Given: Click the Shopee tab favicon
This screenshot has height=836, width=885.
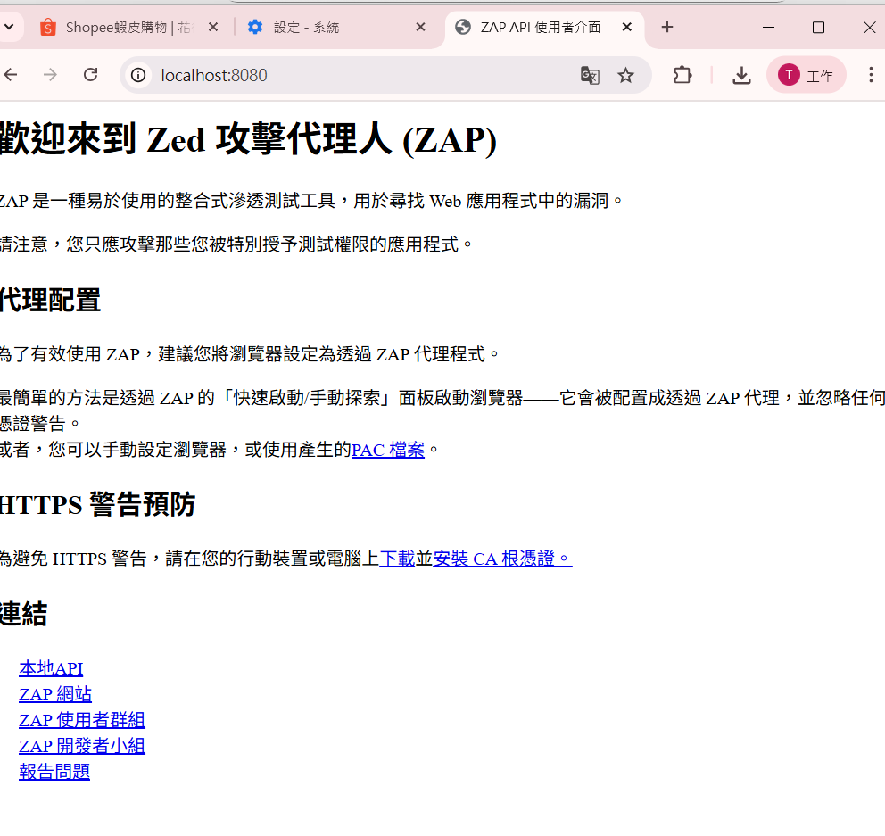Looking at the screenshot, I should point(48,27).
